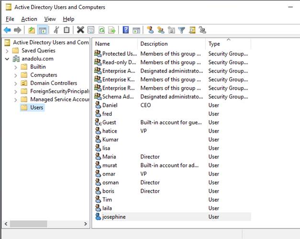
Task: Select the Read-only D... group row
Action: pos(172,62)
